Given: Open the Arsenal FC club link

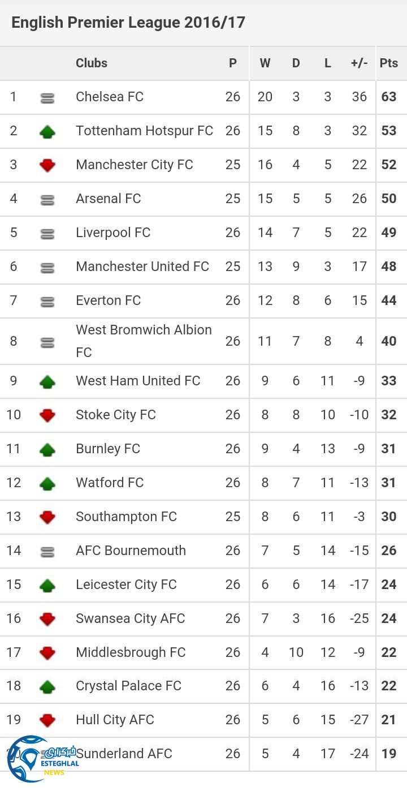Looking at the screenshot, I should (109, 199).
